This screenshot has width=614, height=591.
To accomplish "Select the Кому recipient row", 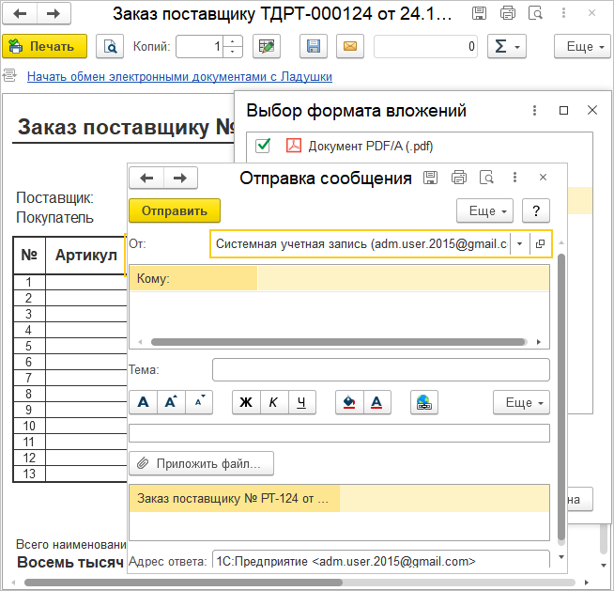I will pos(339,279).
